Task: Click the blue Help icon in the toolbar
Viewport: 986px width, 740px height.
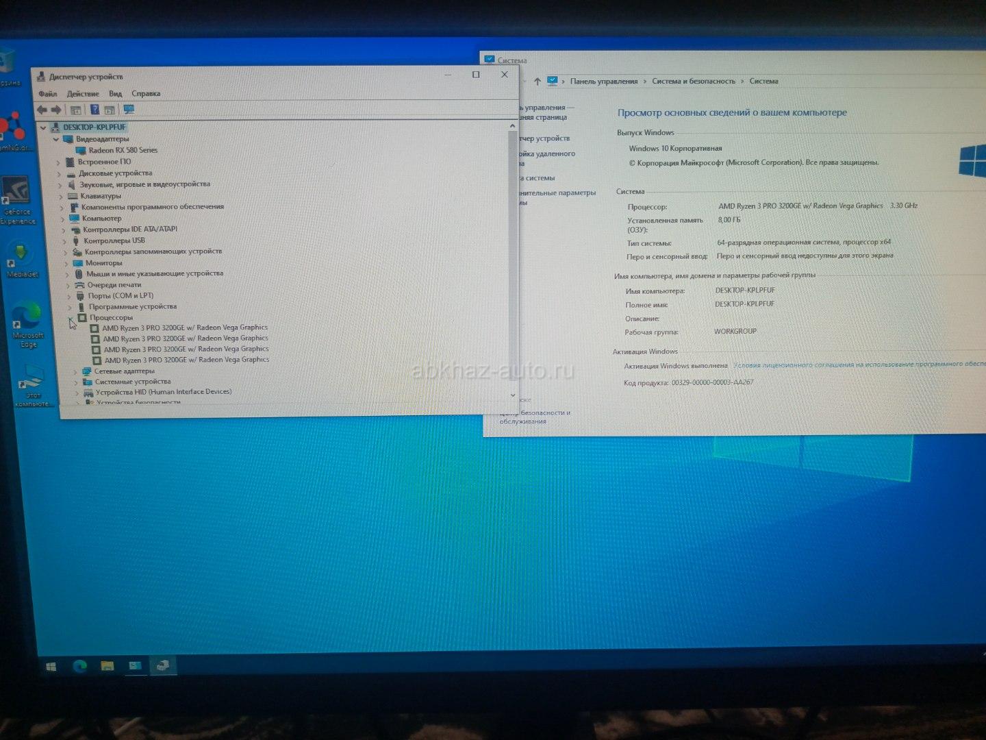Action: [x=94, y=110]
